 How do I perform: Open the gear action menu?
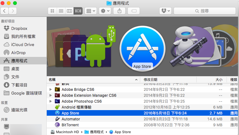coord(105,11)
